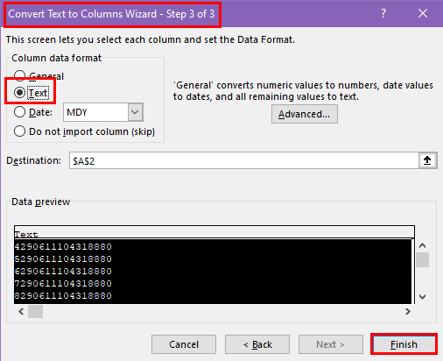Collapse dialog with Destination range selector icon
The image size is (443, 361).
coord(427,160)
